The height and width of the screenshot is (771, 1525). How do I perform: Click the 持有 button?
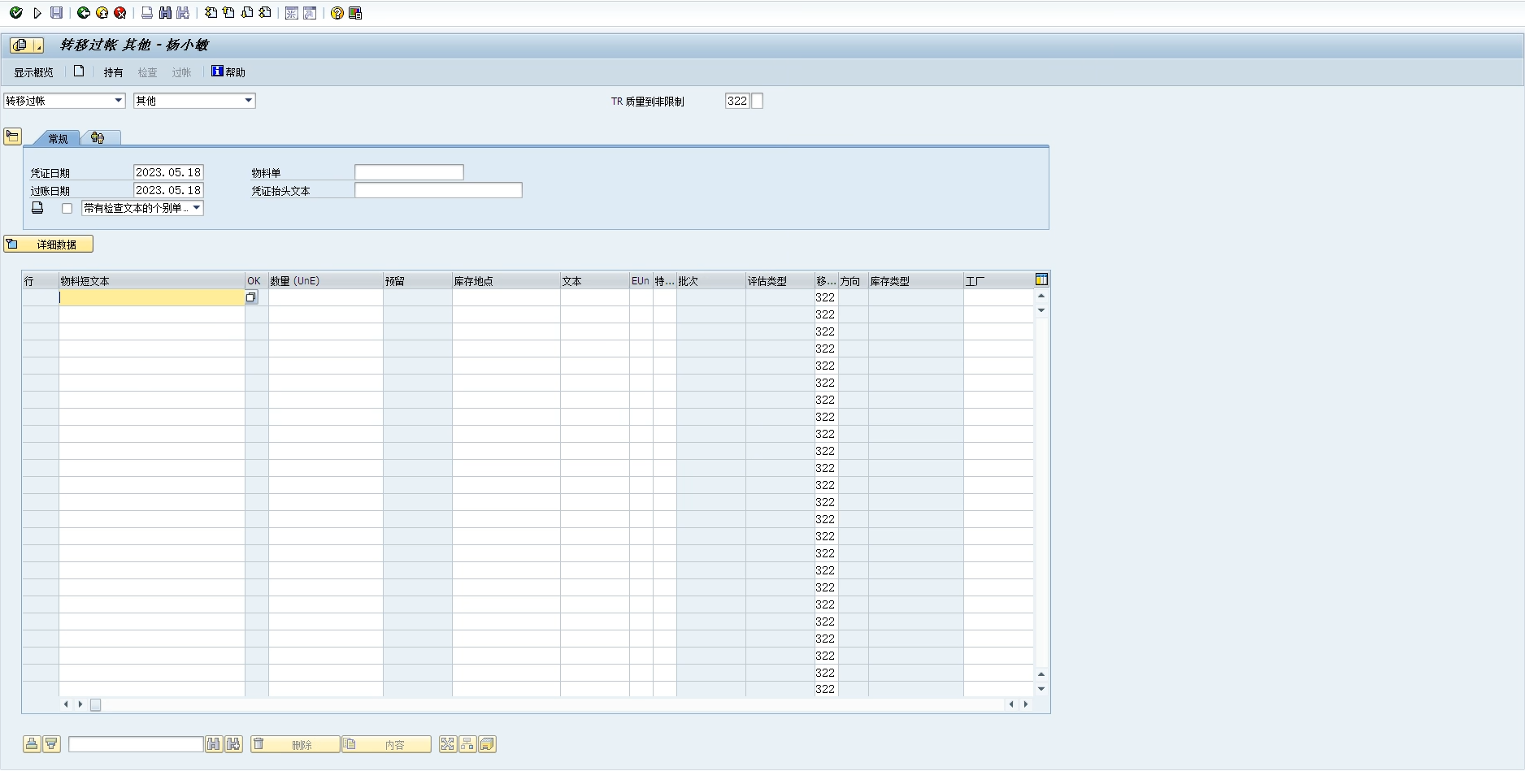click(113, 72)
